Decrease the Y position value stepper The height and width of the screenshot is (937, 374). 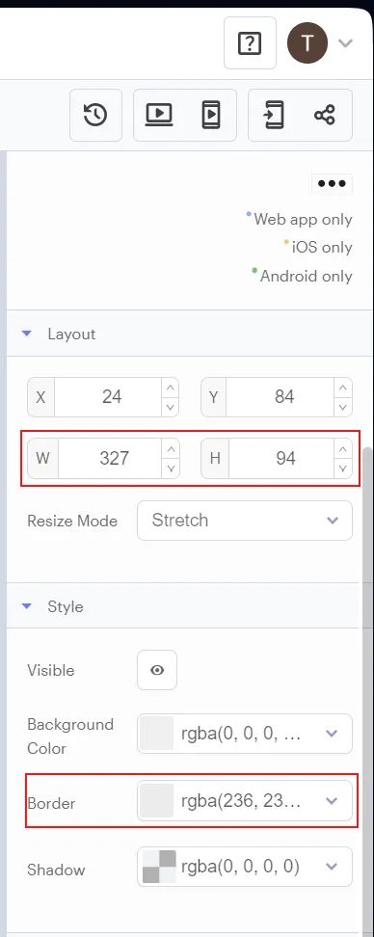click(x=343, y=407)
